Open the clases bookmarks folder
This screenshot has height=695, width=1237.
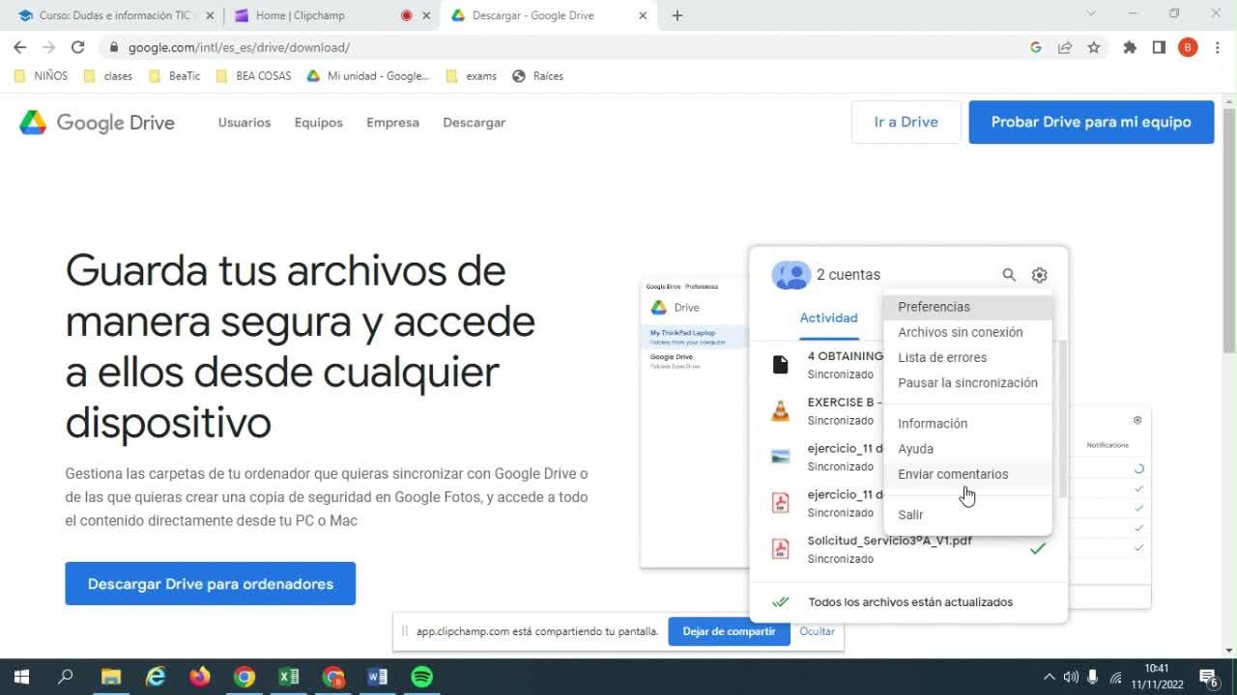[108, 76]
